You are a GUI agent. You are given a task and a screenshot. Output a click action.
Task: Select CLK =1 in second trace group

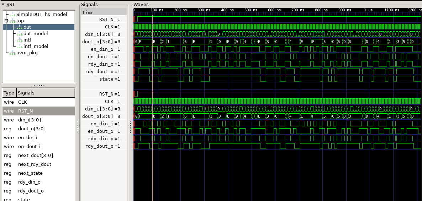104,101
